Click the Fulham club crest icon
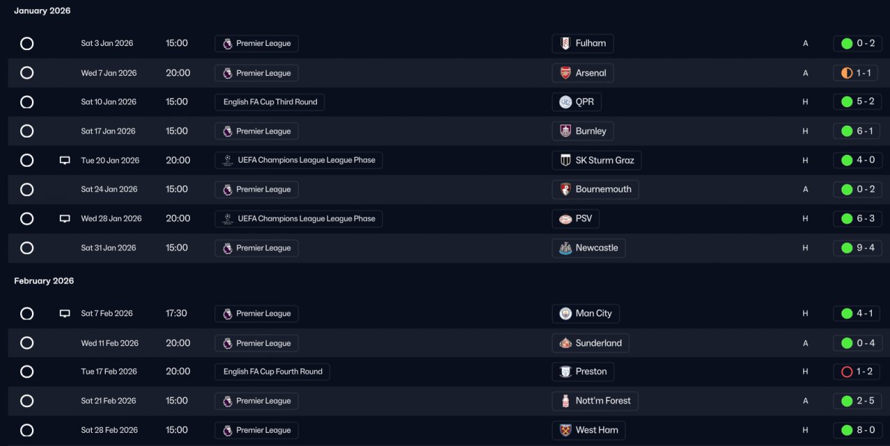 pos(565,44)
